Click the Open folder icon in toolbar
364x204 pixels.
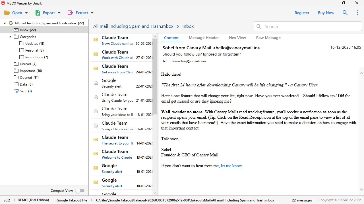click(x=7, y=13)
